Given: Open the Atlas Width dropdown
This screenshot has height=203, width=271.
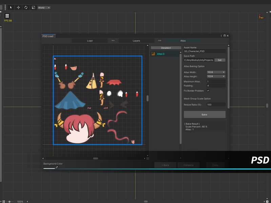Looking at the screenshot, I should [216, 72].
